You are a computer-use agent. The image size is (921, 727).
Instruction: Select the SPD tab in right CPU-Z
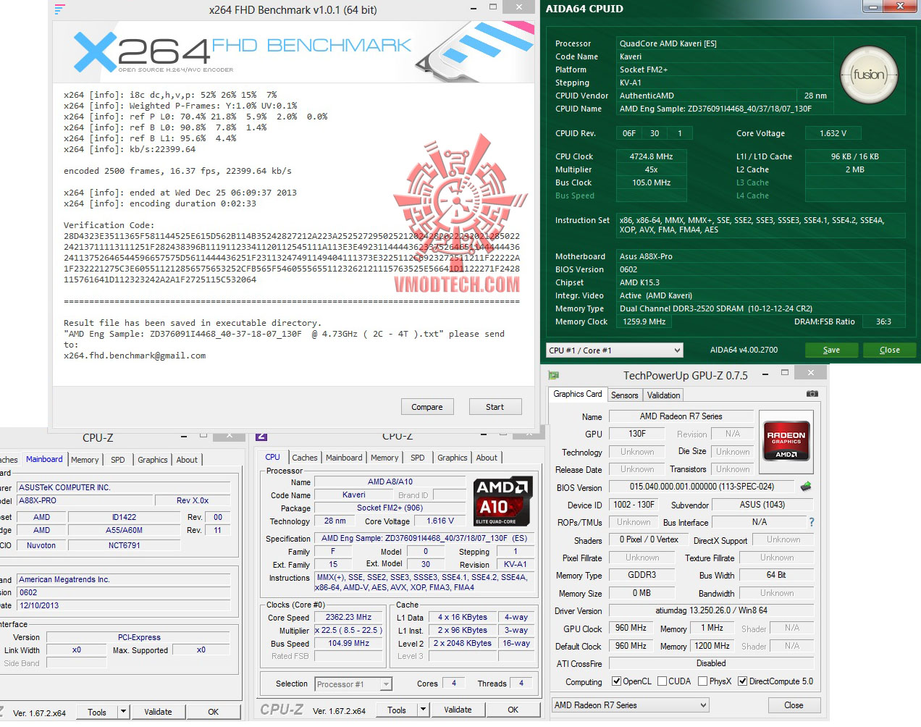[418, 458]
